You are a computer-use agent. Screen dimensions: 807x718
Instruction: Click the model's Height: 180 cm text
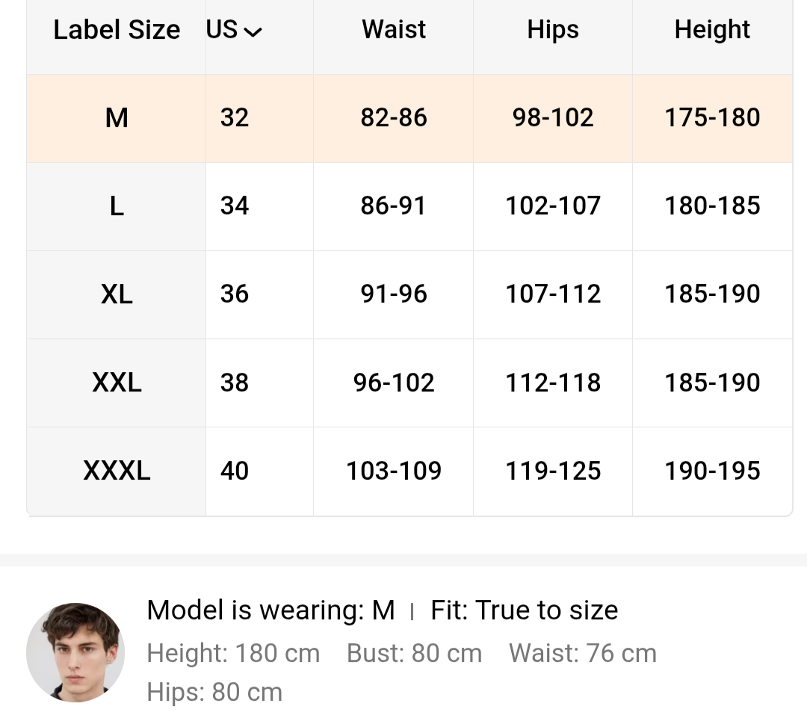pos(233,654)
